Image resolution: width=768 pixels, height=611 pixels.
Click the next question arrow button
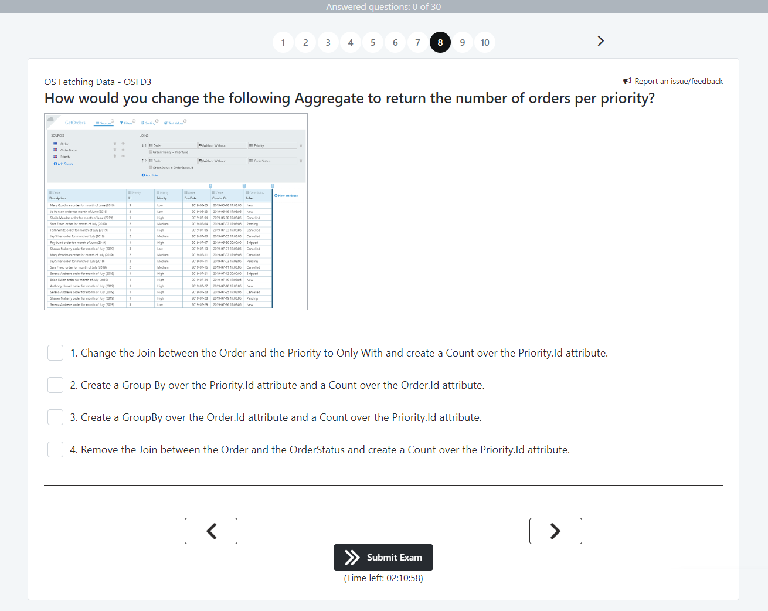pyautogui.click(x=555, y=531)
